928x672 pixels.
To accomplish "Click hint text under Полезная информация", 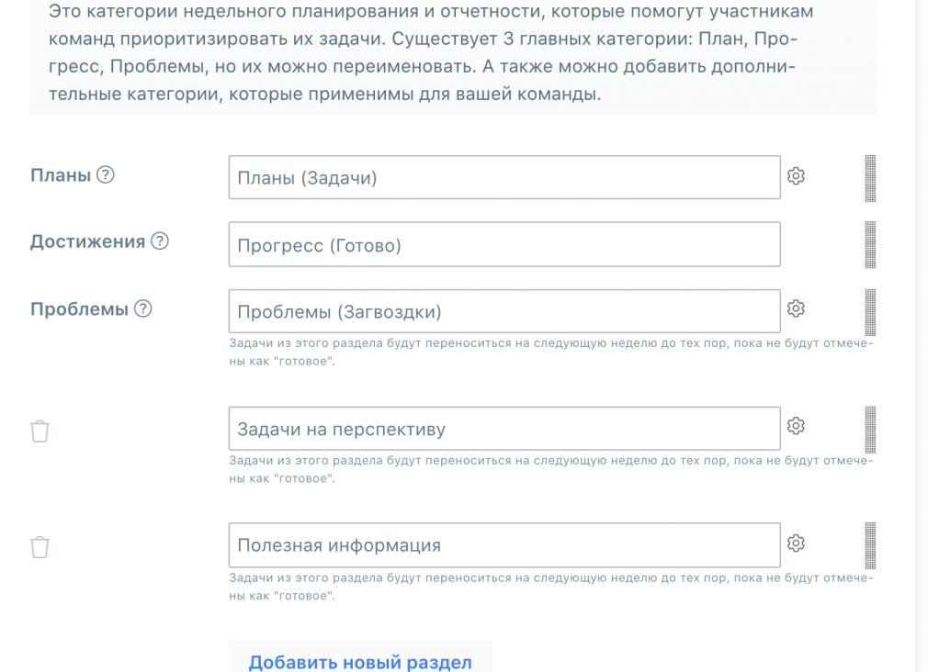I will coord(551,587).
